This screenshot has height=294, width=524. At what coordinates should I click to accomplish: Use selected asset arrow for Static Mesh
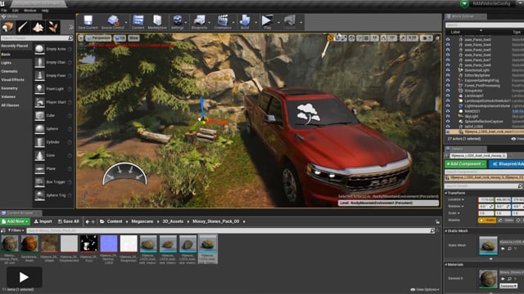503,248
